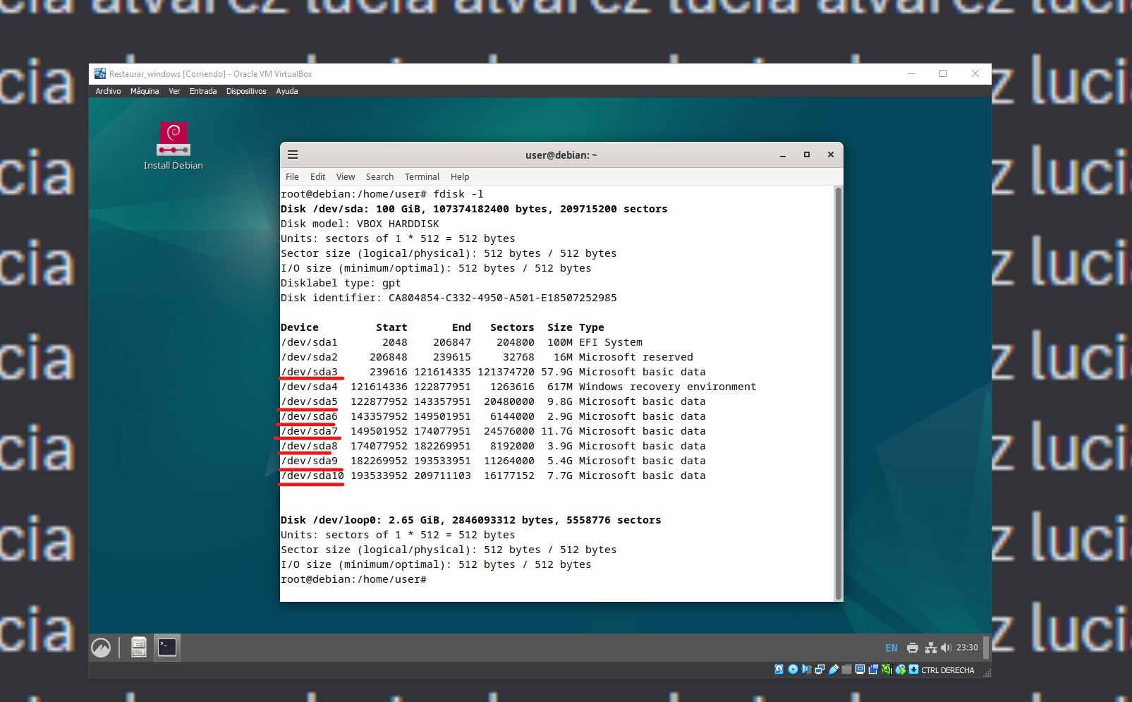This screenshot has width=1132, height=702.
Task: Open the Cinnamon applications menu icon
Action: (101, 648)
